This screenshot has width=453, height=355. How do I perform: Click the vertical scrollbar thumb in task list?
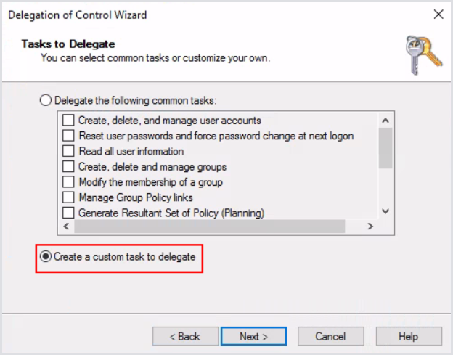pyautogui.click(x=385, y=149)
